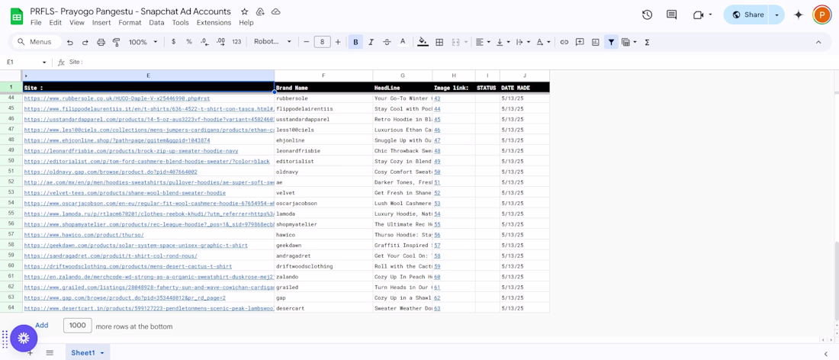The image size is (839, 360).
Task: Click the insert comment icon
Action: 580,42
